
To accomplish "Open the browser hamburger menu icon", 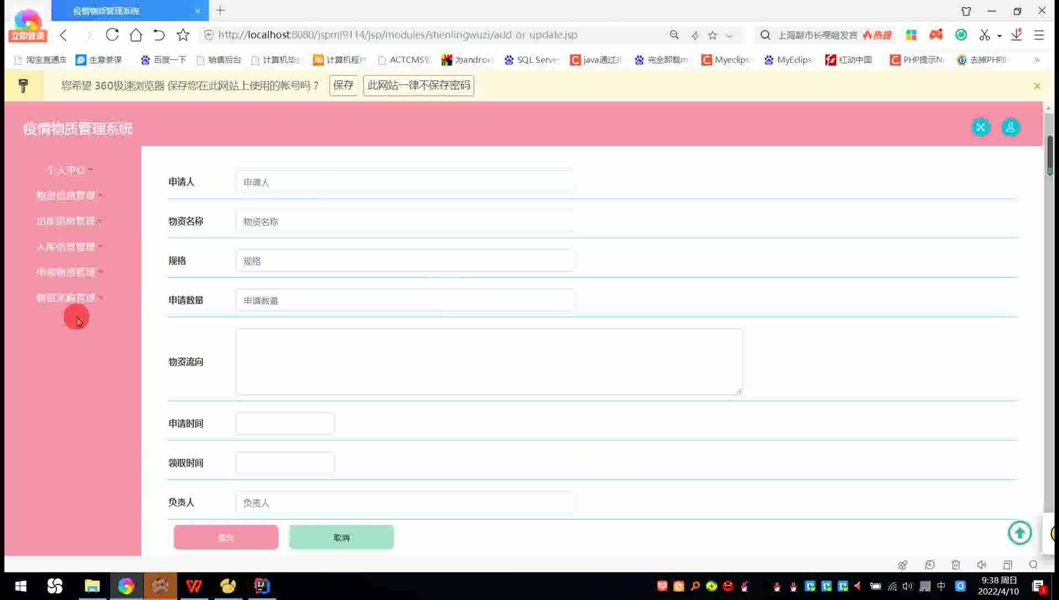I will click(x=1039, y=35).
